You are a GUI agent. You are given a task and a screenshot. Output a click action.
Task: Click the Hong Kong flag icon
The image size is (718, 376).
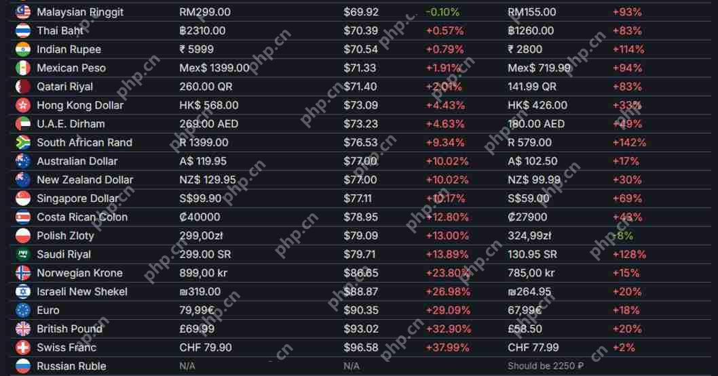click(x=23, y=105)
